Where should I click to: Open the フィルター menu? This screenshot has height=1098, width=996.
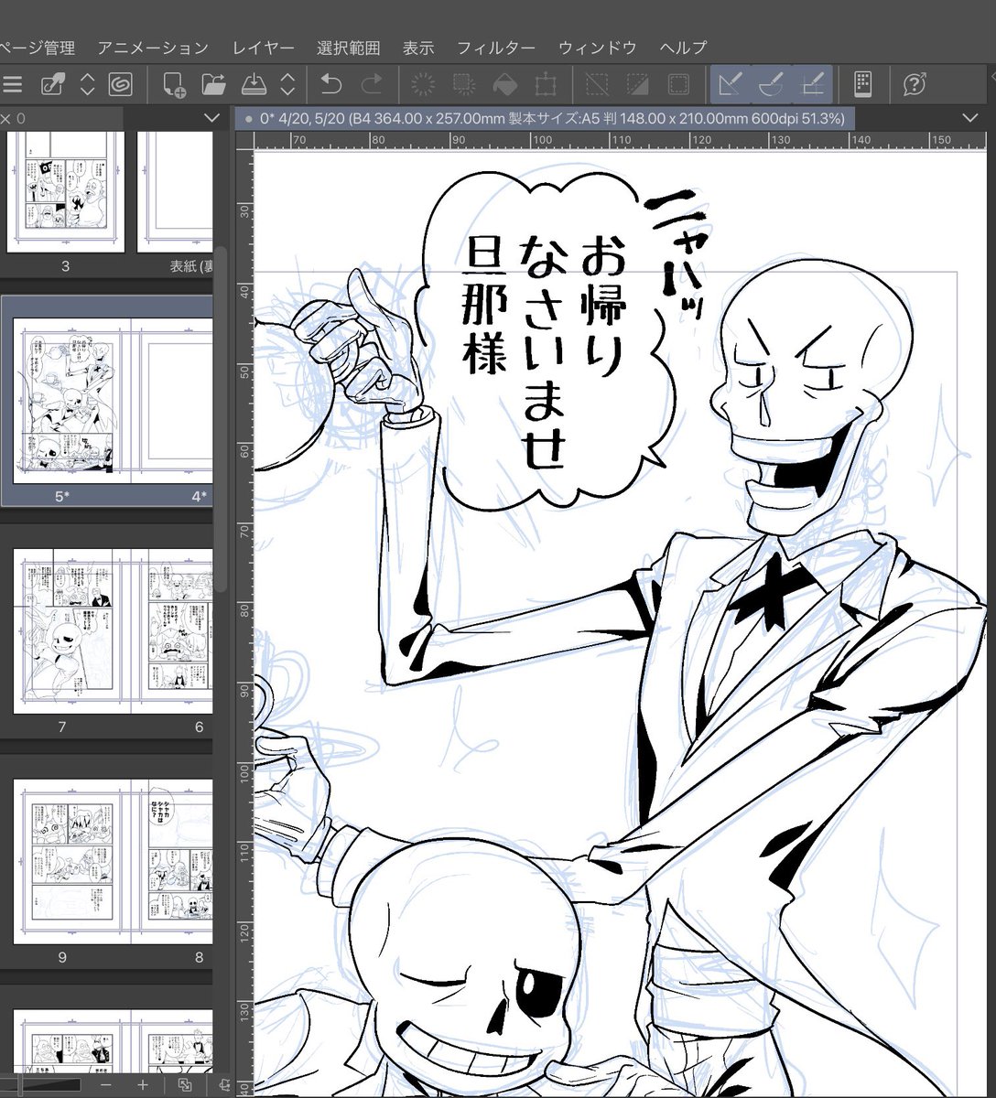496,48
